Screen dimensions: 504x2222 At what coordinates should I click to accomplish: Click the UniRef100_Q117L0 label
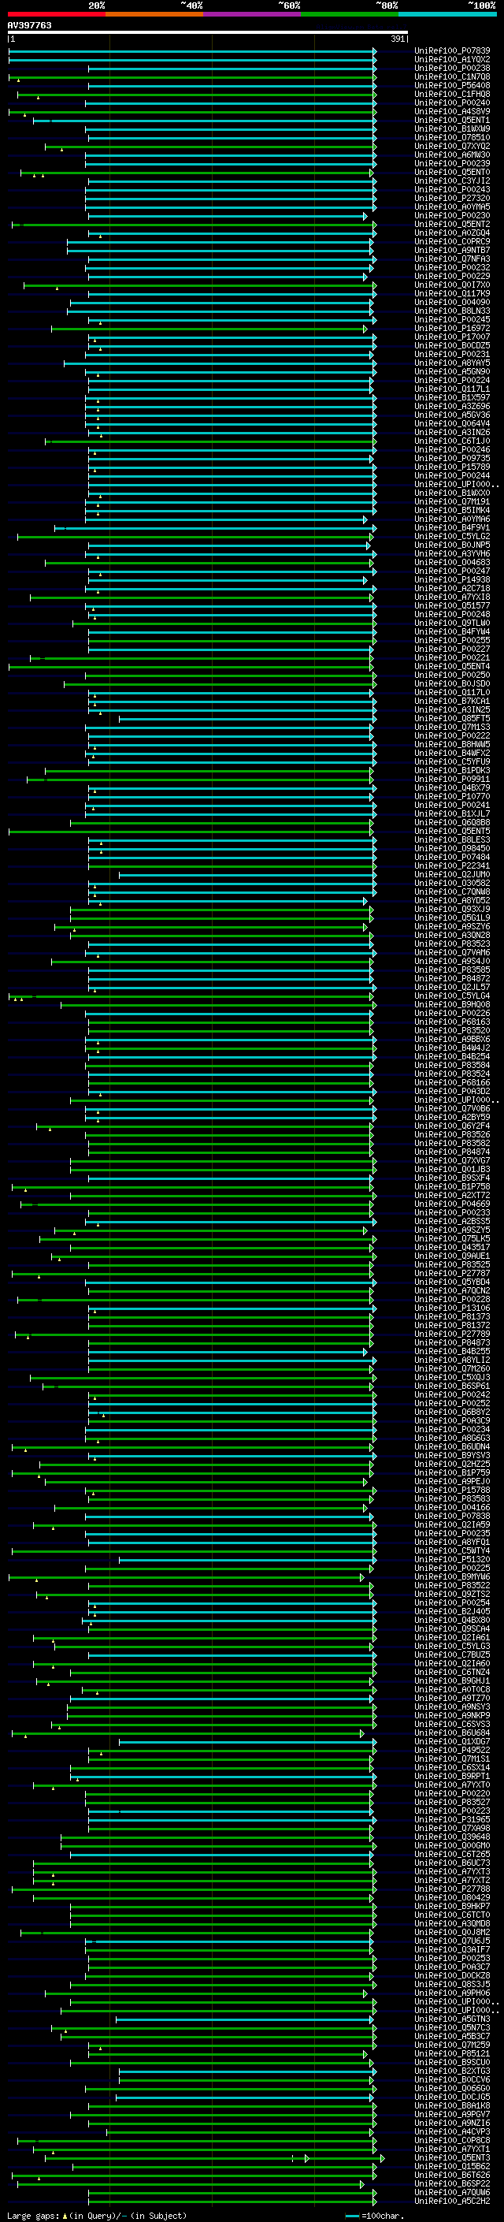[x=452, y=692]
